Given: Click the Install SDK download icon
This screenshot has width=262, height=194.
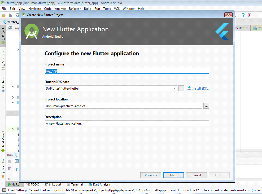Looking at the screenshot, I should (x=189, y=88).
